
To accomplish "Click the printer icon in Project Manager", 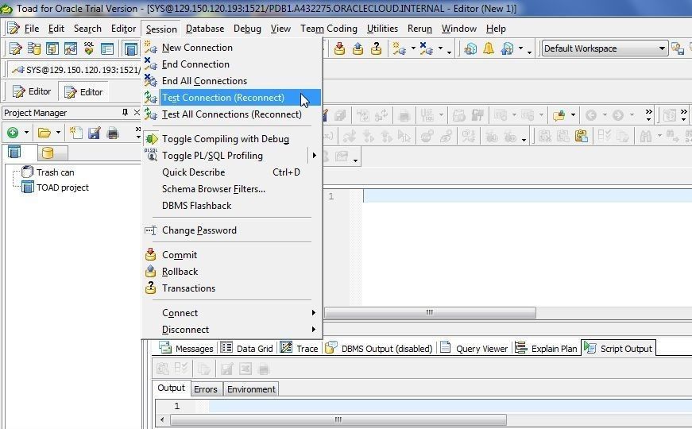I will point(113,133).
